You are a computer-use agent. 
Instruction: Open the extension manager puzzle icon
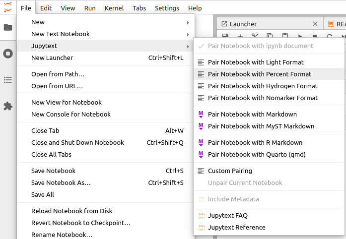tap(8, 106)
